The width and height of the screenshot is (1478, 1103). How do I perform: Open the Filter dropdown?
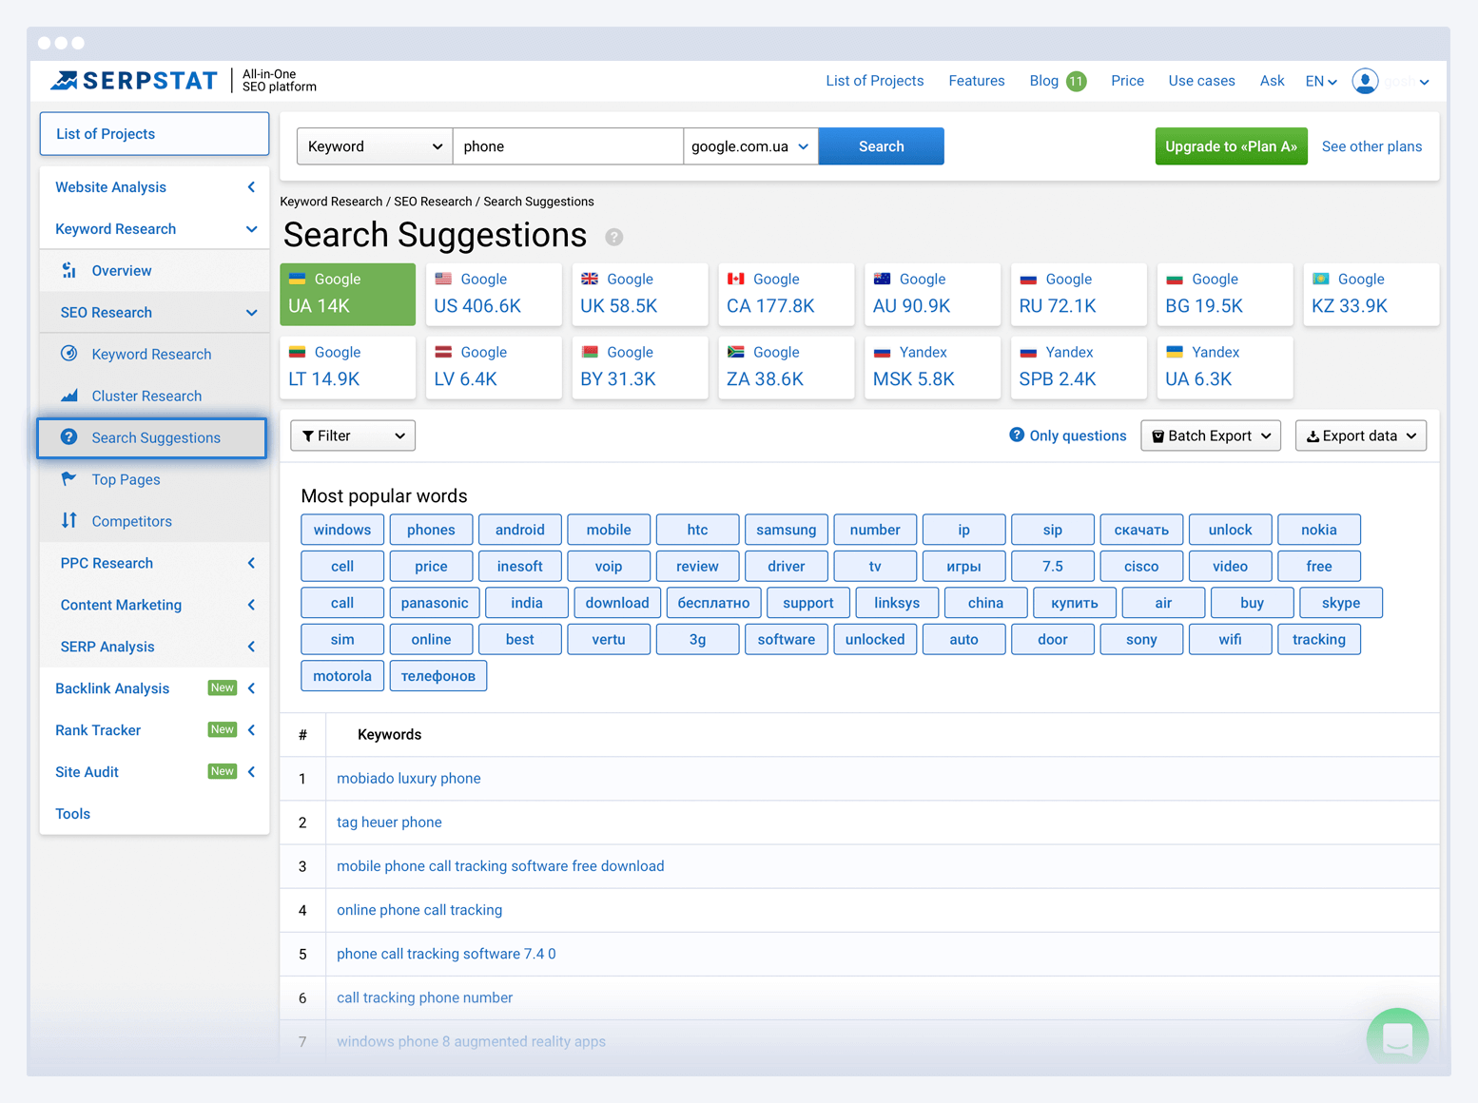[x=353, y=435]
